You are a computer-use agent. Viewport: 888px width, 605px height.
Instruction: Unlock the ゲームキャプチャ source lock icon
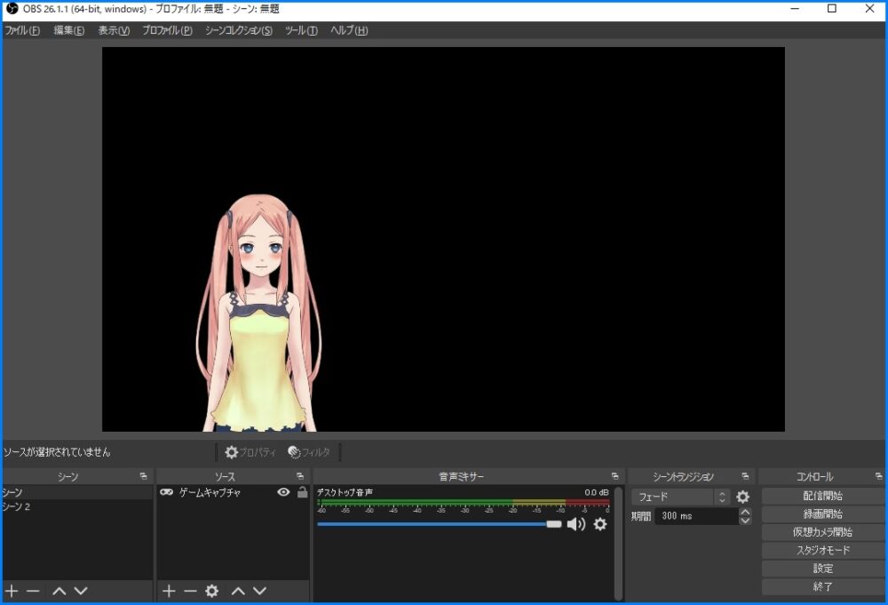302,492
